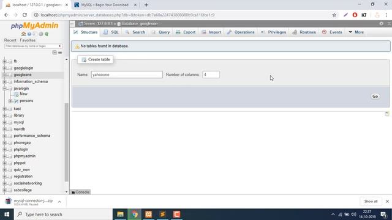Image resolution: width=392 pixels, height=220 pixels.
Task: Open phpMyAdmin home icon
Action: 23,34
